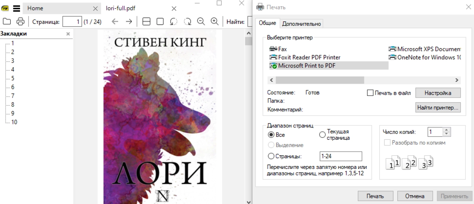474x204 pixels.
Task: Open bookmark 3 in Закладки
Action: [x=13, y=61]
